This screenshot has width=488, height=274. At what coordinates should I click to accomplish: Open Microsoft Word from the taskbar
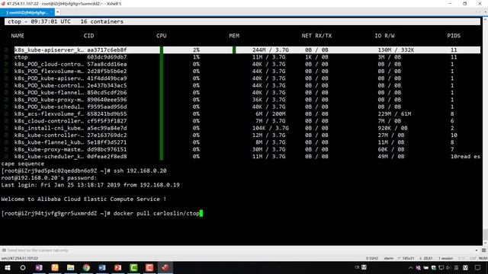pos(102,267)
